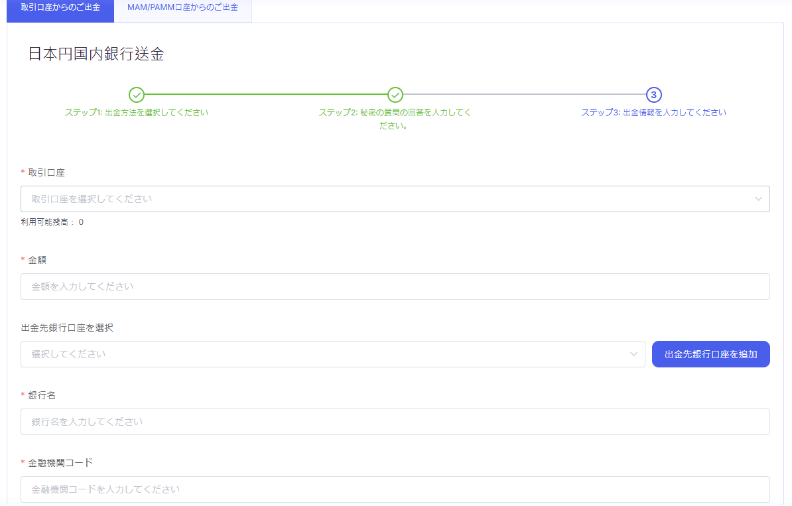Click the 利用可能残高 balance text
Image resolution: width=792 pixels, height=506 pixels.
[x=52, y=222]
